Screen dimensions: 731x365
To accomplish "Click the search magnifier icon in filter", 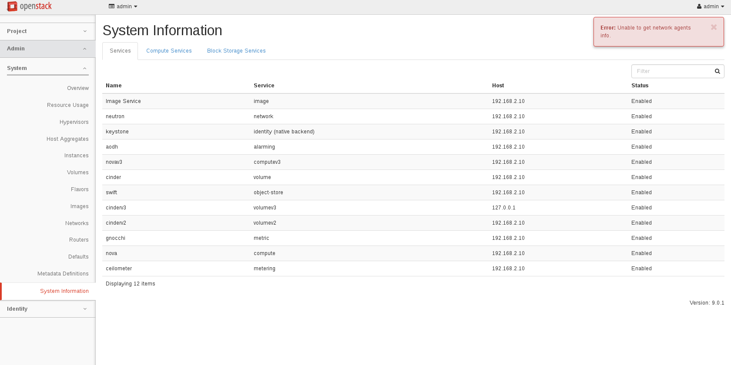I will [x=717, y=71].
